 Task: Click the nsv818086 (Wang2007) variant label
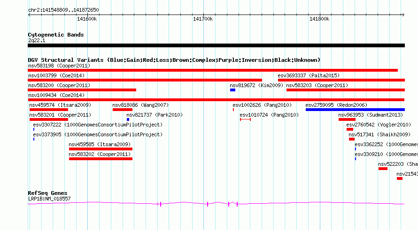tap(140, 105)
